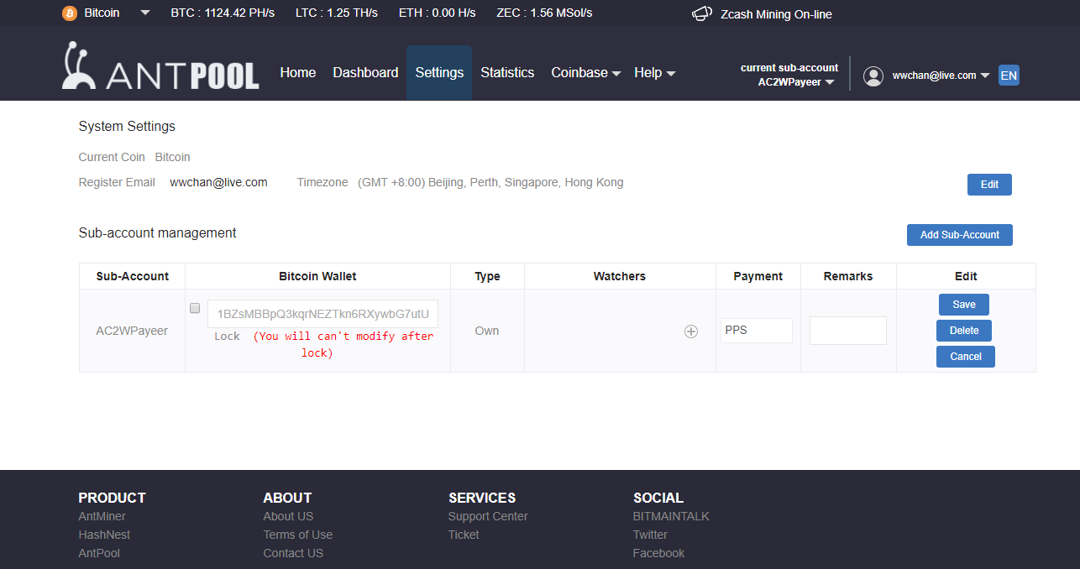Viewport: 1080px width, 569px height.
Task: Go to the Home page
Action: (x=298, y=73)
